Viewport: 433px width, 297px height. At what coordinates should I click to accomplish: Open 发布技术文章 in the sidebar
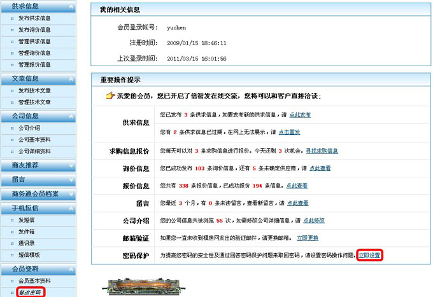(34, 91)
